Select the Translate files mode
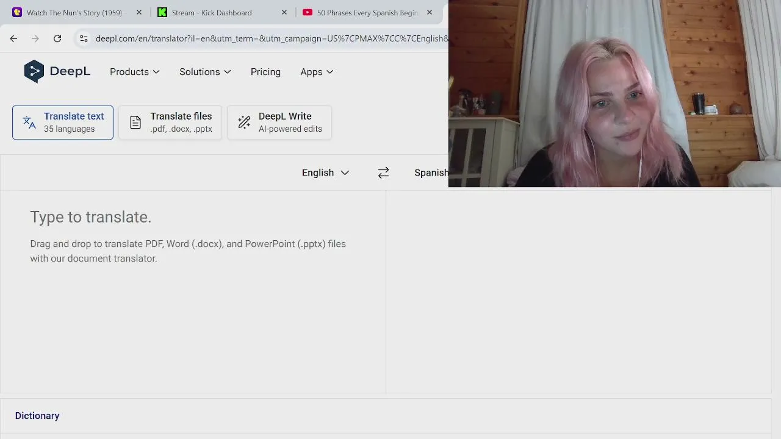The width and height of the screenshot is (781, 439). [x=170, y=123]
